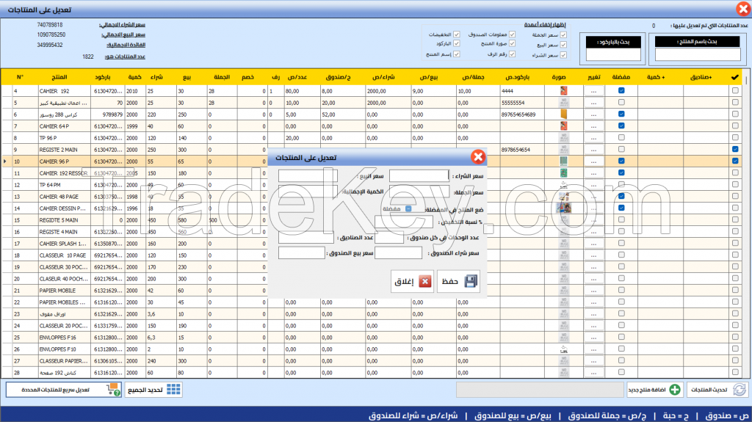752x422 pixels.
Task: Uncheck favorite for CAHIER 64 P row
Action: coord(621,125)
